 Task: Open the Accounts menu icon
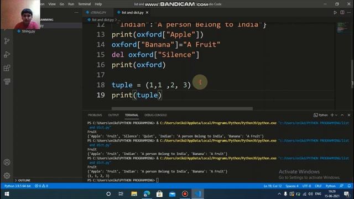pos(7,162)
